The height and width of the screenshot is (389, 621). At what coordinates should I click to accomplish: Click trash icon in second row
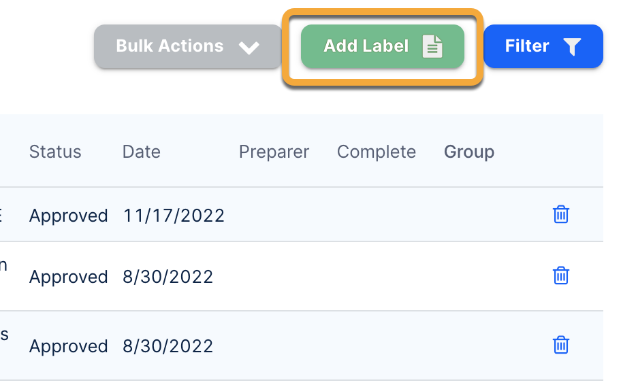[560, 276]
